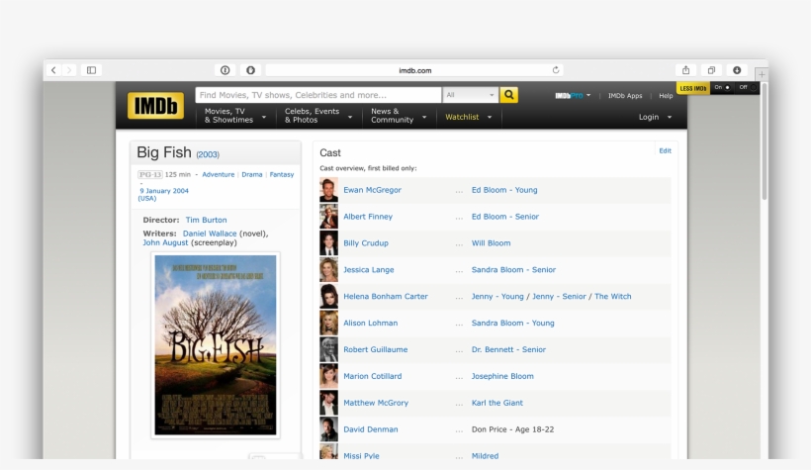Click the page vertical scrollbar

pos(764,141)
